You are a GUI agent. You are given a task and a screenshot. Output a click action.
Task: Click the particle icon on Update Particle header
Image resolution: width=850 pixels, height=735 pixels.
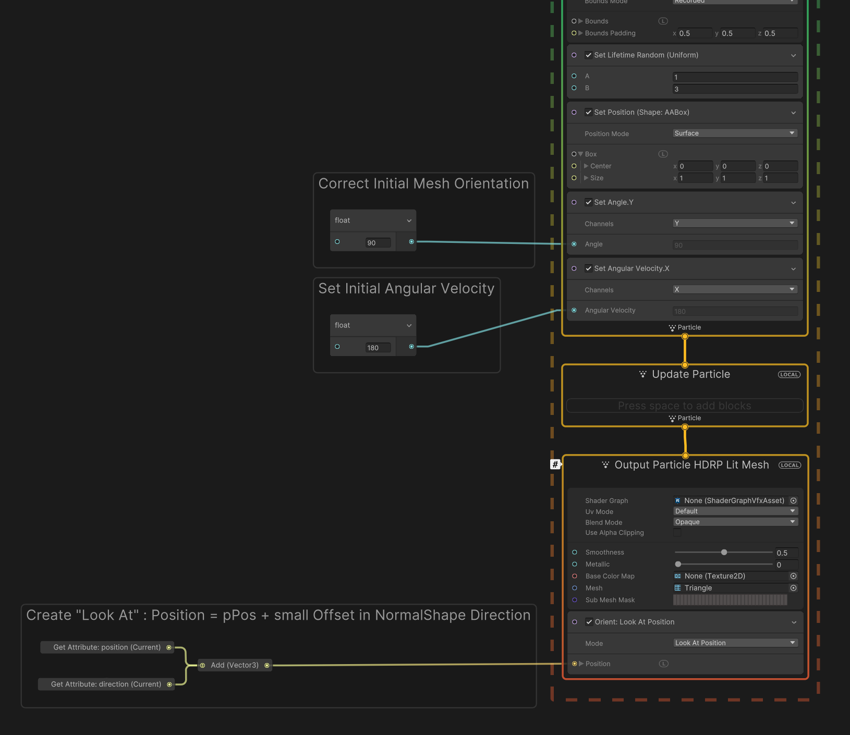(x=642, y=374)
